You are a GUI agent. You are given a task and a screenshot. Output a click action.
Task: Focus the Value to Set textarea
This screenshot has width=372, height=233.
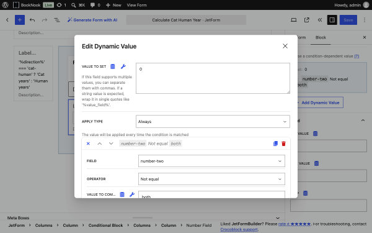(x=213, y=78)
